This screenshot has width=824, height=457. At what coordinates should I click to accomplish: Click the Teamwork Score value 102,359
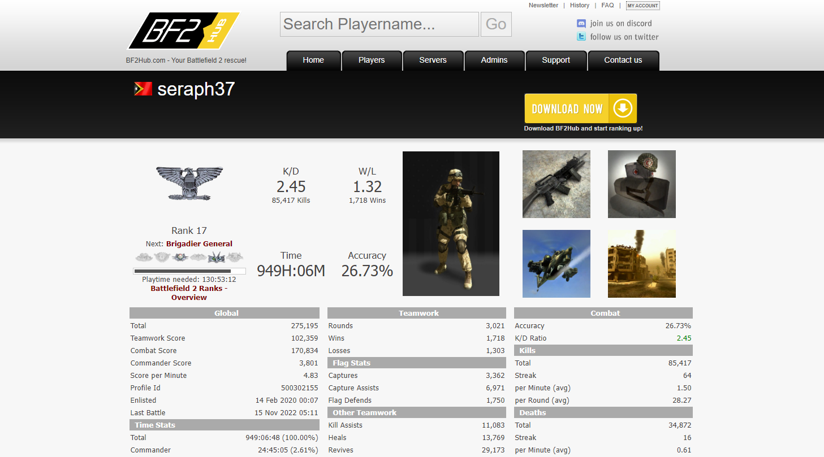click(305, 338)
